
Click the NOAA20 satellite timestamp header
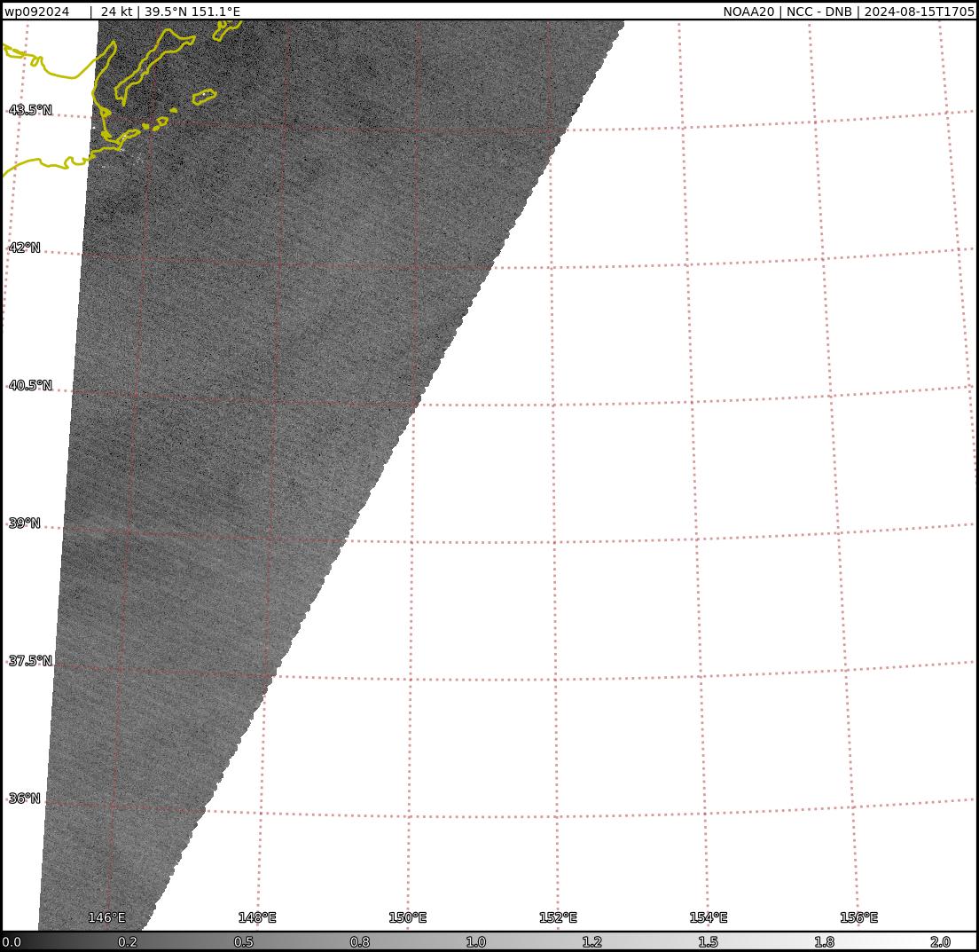click(848, 12)
